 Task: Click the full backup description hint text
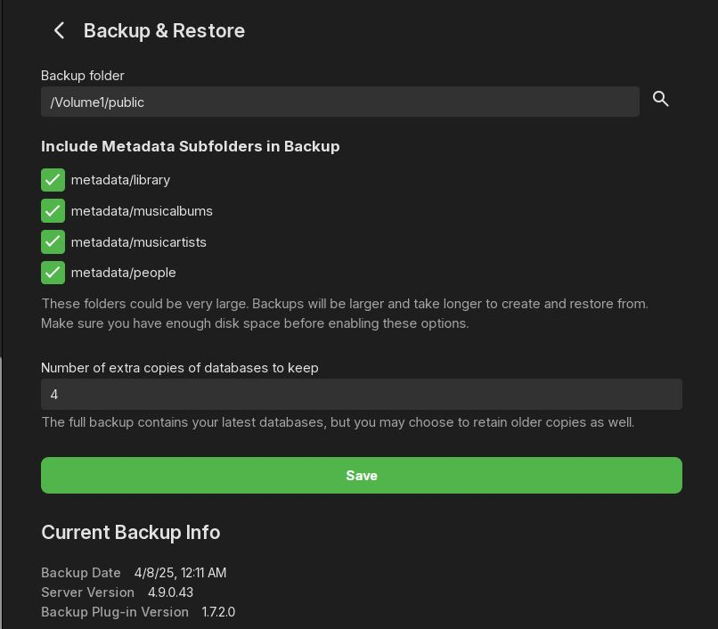click(338, 422)
